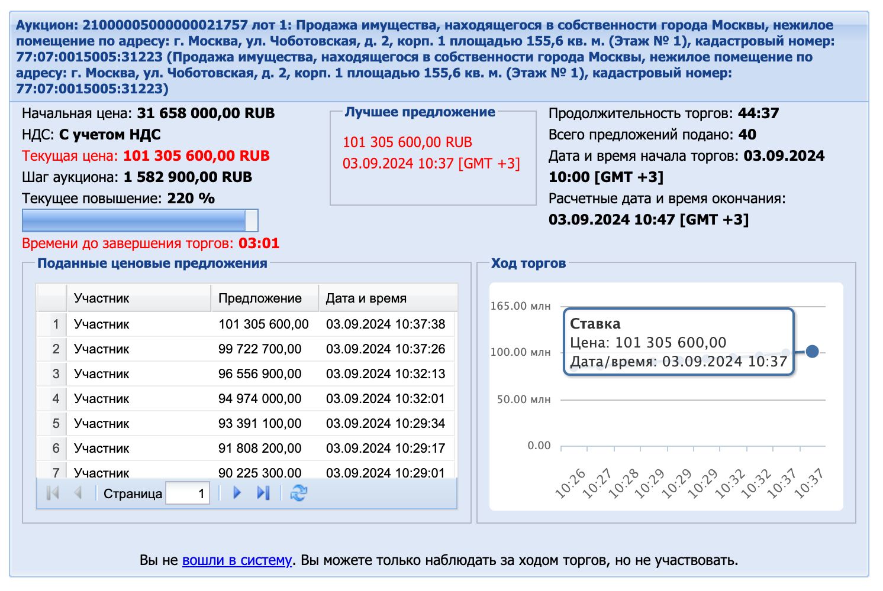The image size is (883, 591).
Task: Click the 165.00 млн axis label
Action: click(x=520, y=306)
